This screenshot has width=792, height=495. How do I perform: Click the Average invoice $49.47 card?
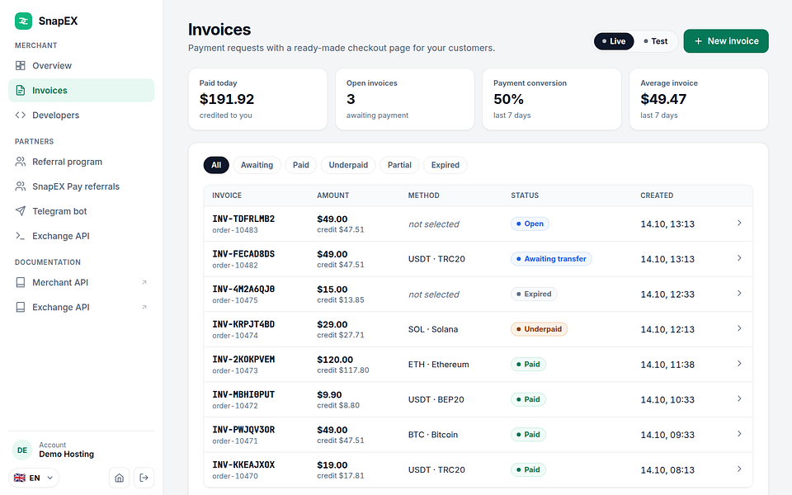click(x=699, y=99)
